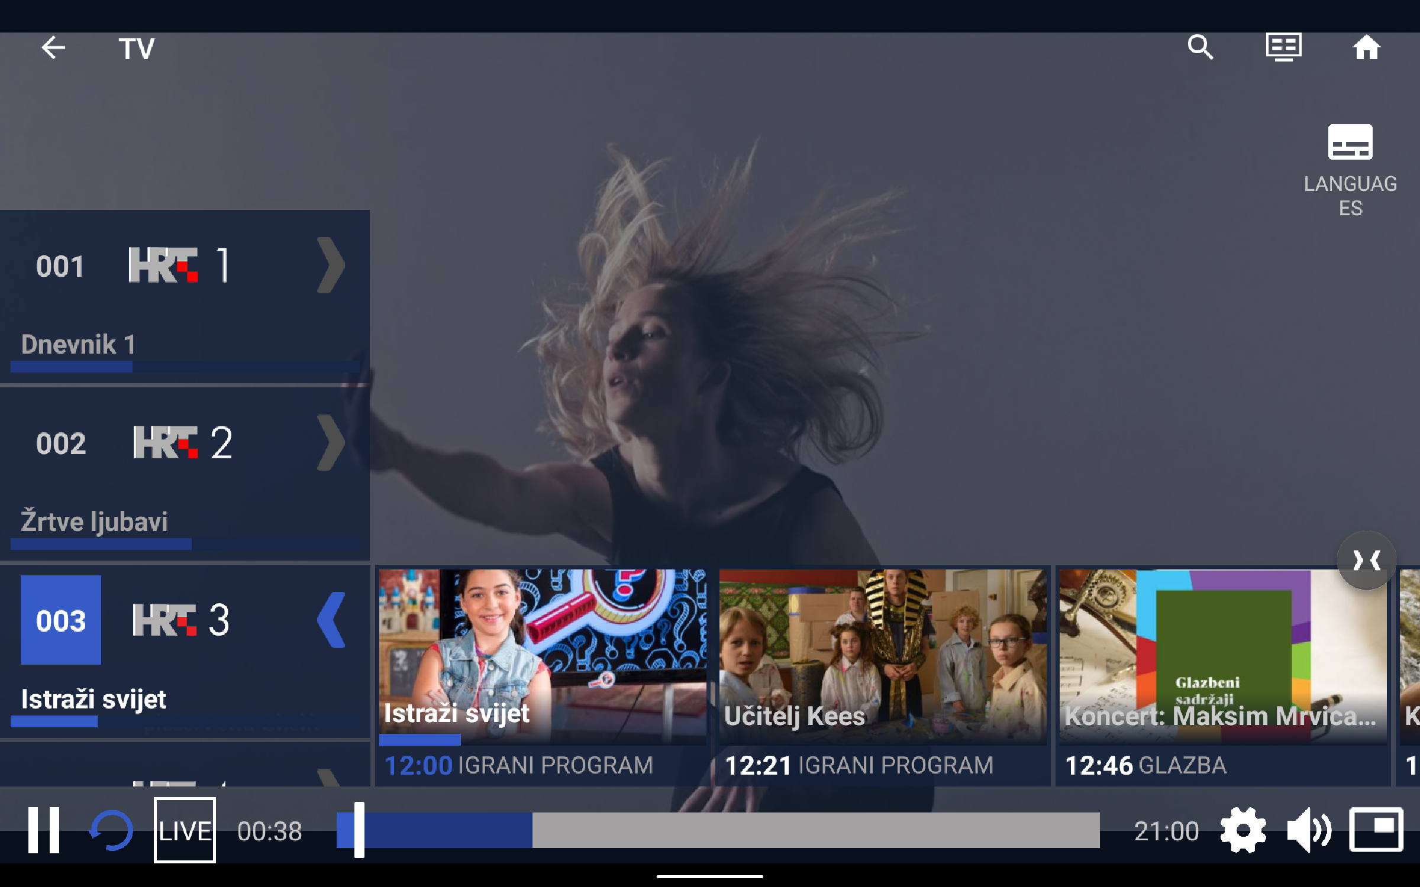Collapse the panel with the round shrink button
Image resolution: width=1420 pixels, height=887 pixels.
point(1367,560)
